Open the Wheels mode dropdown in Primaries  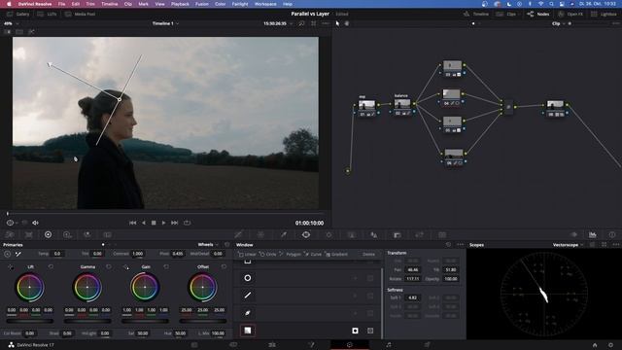coord(208,244)
